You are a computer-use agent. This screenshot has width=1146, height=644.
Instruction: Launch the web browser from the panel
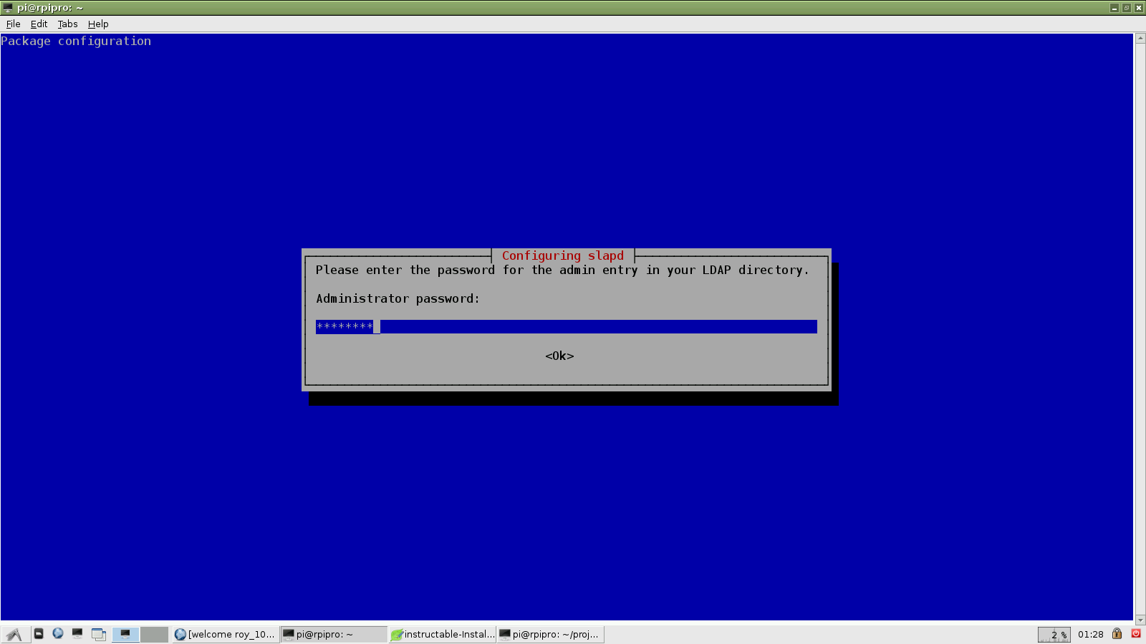click(x=58, y=634)
